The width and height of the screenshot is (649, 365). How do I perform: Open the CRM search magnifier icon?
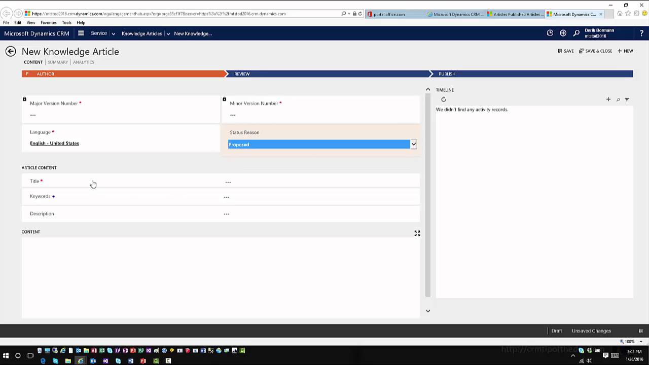click(x=576, y=33)
